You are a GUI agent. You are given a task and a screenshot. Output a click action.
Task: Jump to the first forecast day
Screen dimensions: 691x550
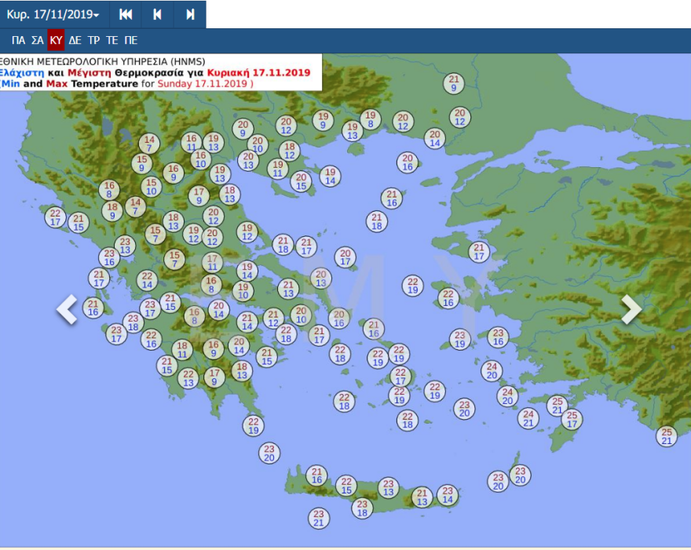(x=126, y=15)
